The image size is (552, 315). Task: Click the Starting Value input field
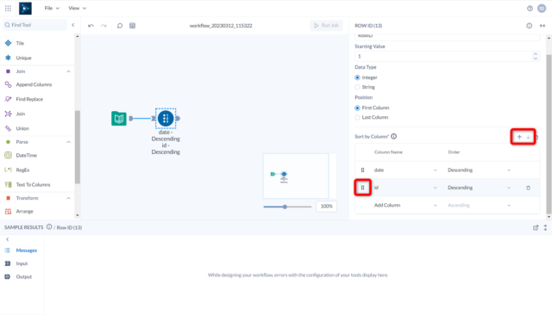point(443,56)
